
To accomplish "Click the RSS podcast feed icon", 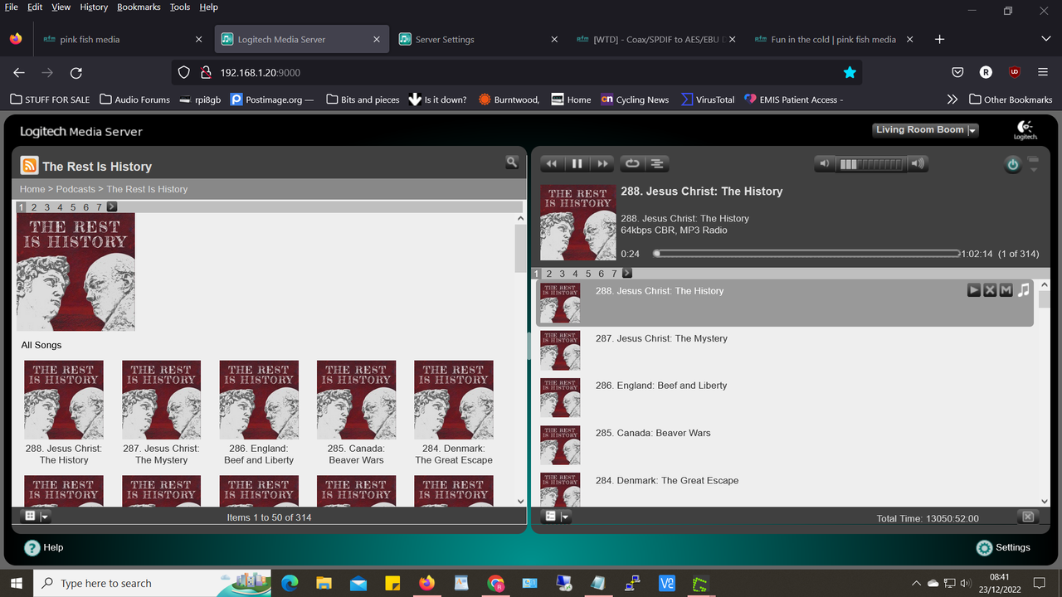I will click(x=29, y=166).
